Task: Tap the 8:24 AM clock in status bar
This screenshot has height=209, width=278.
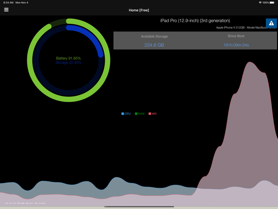Action: (8, 3)
